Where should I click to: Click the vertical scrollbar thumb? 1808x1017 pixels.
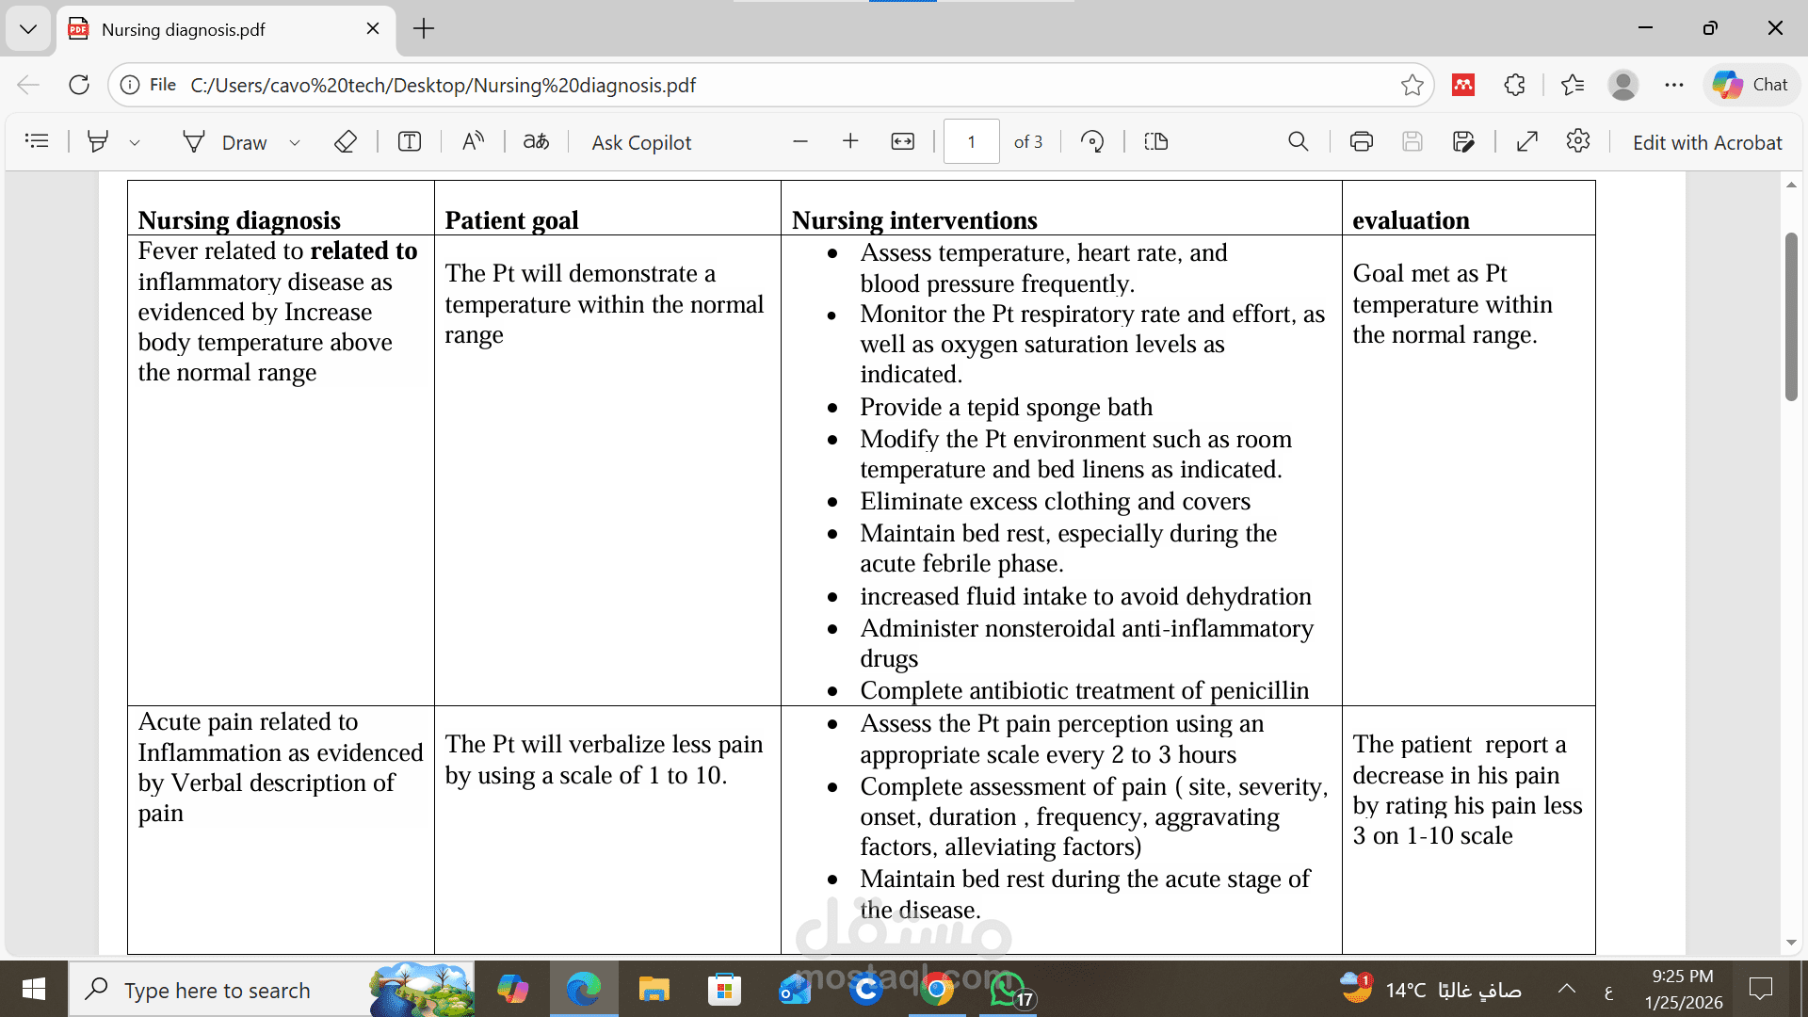click(1791, 316)
